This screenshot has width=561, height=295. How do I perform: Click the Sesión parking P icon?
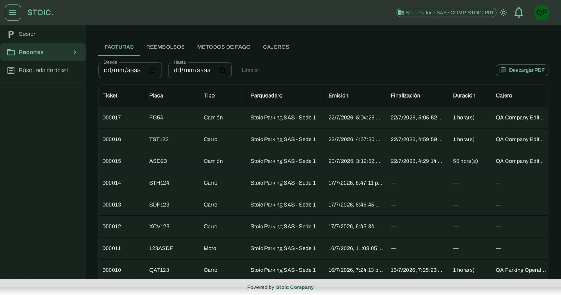click(11, 34)
